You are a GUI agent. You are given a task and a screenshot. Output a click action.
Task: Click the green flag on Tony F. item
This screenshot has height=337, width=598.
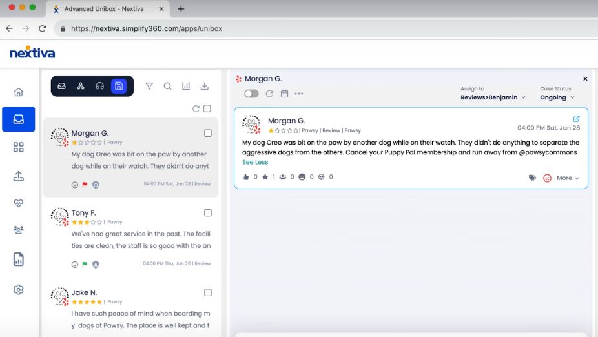(85, 264)
